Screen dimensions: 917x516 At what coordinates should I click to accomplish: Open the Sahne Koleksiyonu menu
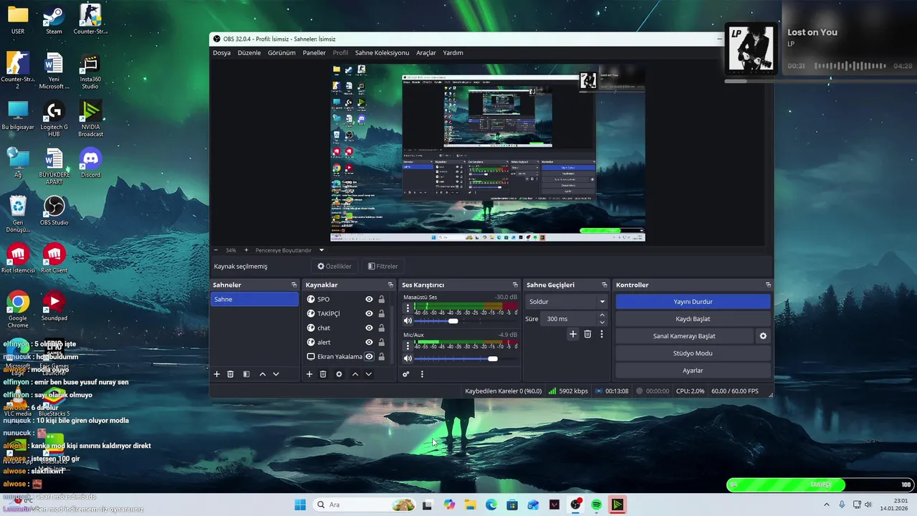point(382,53)
